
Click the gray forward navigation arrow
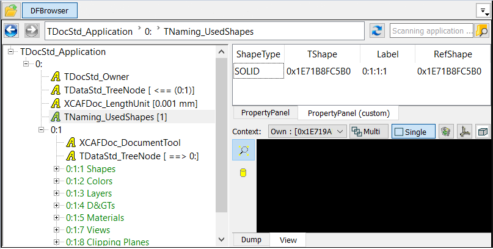tap(32, 31)
